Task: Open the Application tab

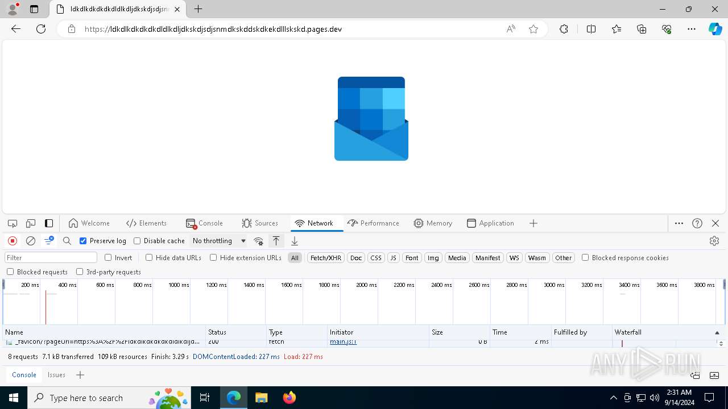Action: (490, 223)
